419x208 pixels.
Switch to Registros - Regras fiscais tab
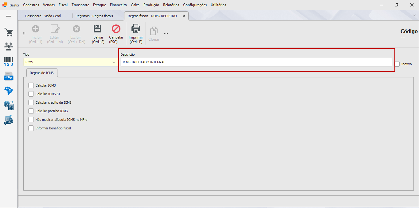[94, 16]
